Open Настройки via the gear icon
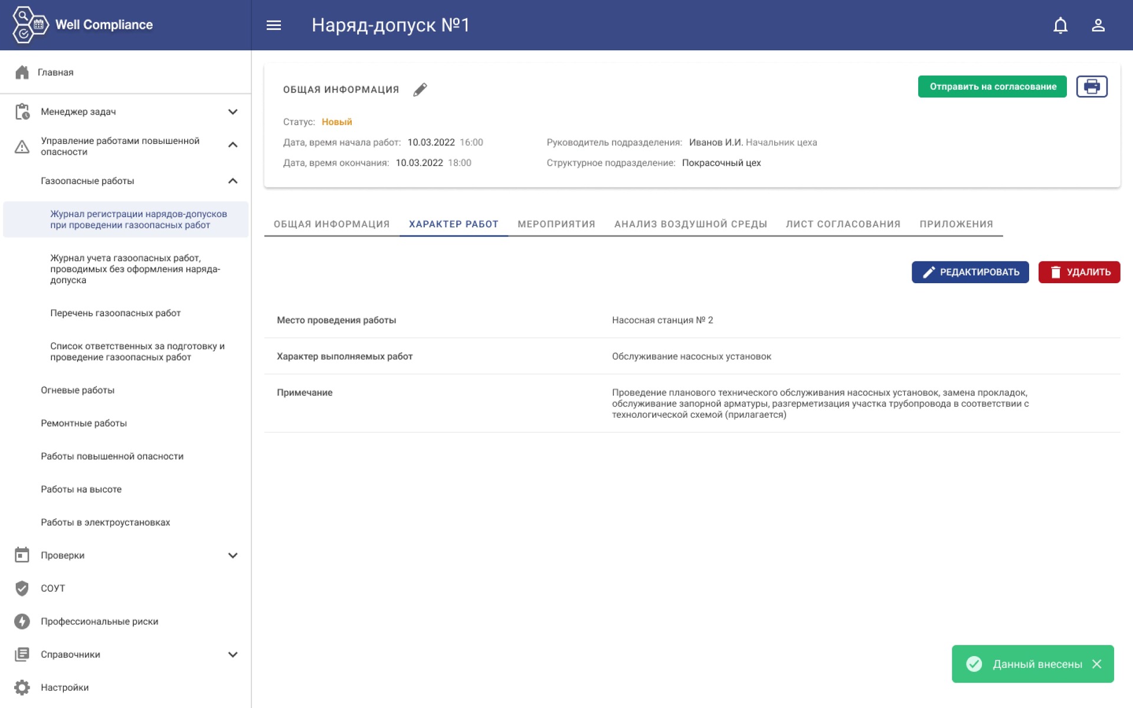1133x708 pixels. tap(22, 687)
